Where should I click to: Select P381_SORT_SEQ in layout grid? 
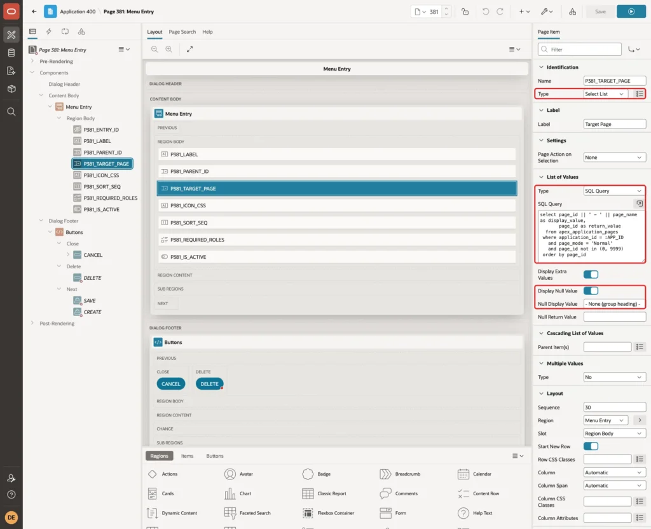click(x=337, y=223)
